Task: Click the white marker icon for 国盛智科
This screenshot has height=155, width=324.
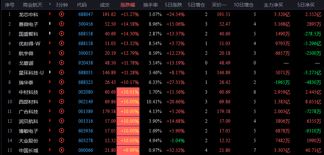Action: (x=50, y=33)
